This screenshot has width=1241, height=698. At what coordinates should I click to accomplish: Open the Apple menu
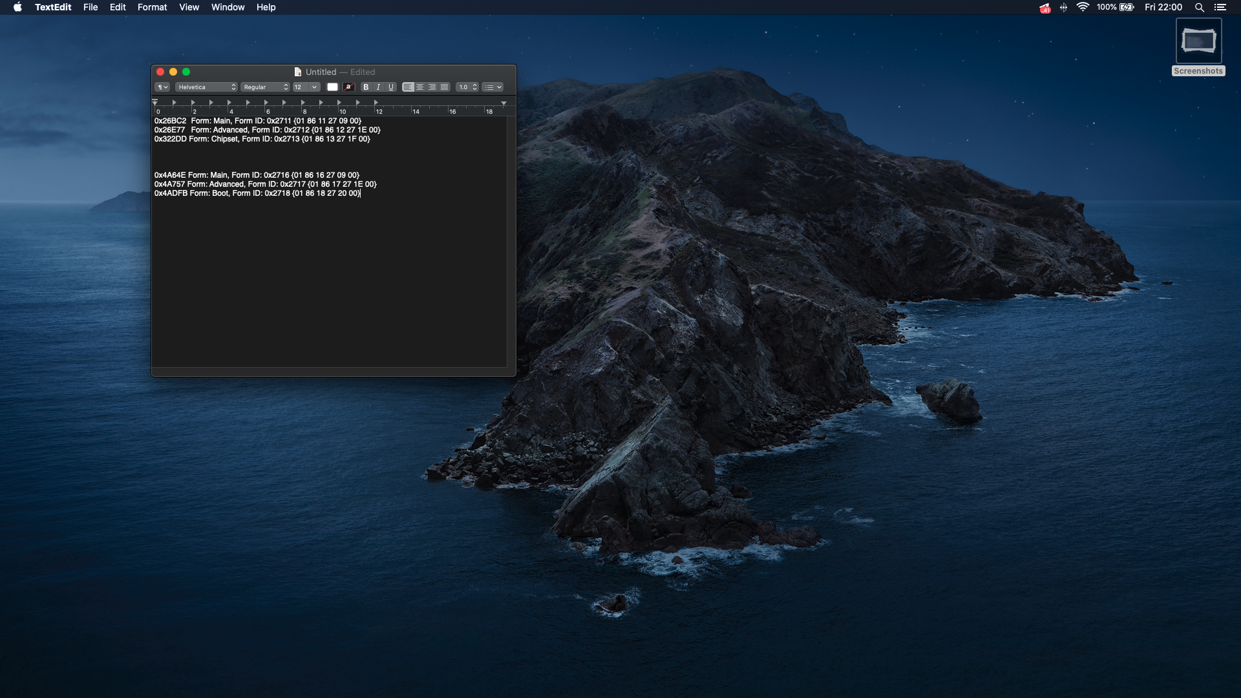coord(17,7)
